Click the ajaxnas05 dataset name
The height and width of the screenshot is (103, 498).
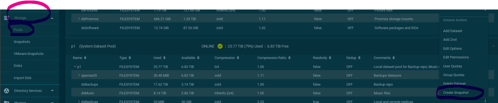(x=89, y=76)
